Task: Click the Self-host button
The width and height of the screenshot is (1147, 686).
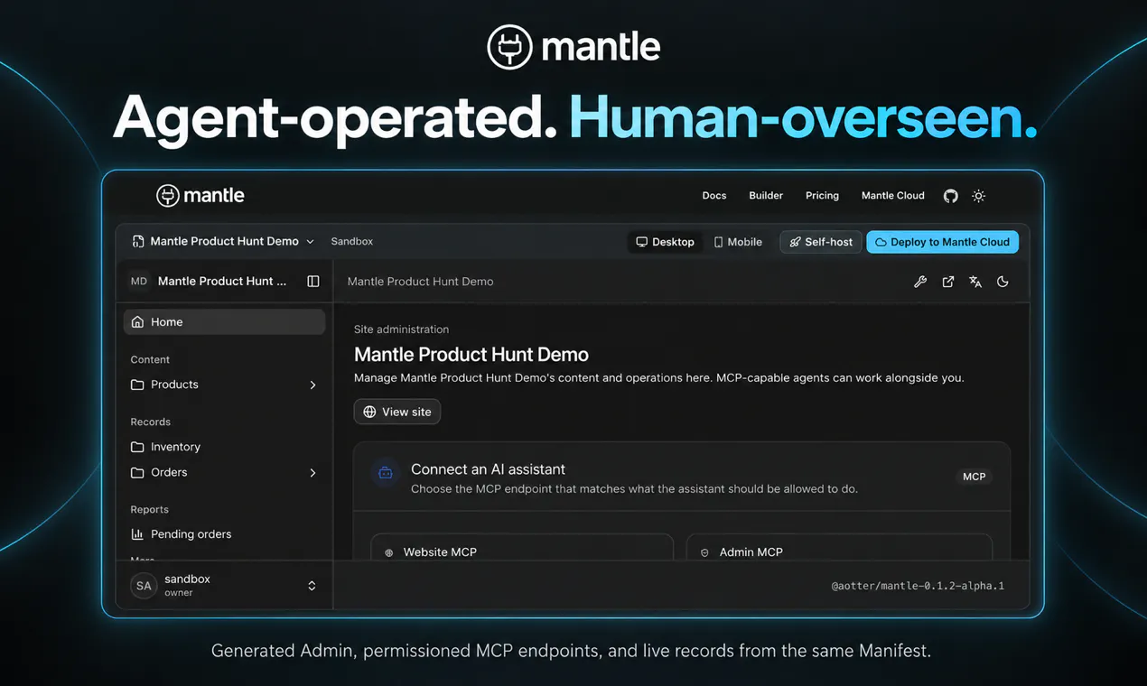Action: 821,242
